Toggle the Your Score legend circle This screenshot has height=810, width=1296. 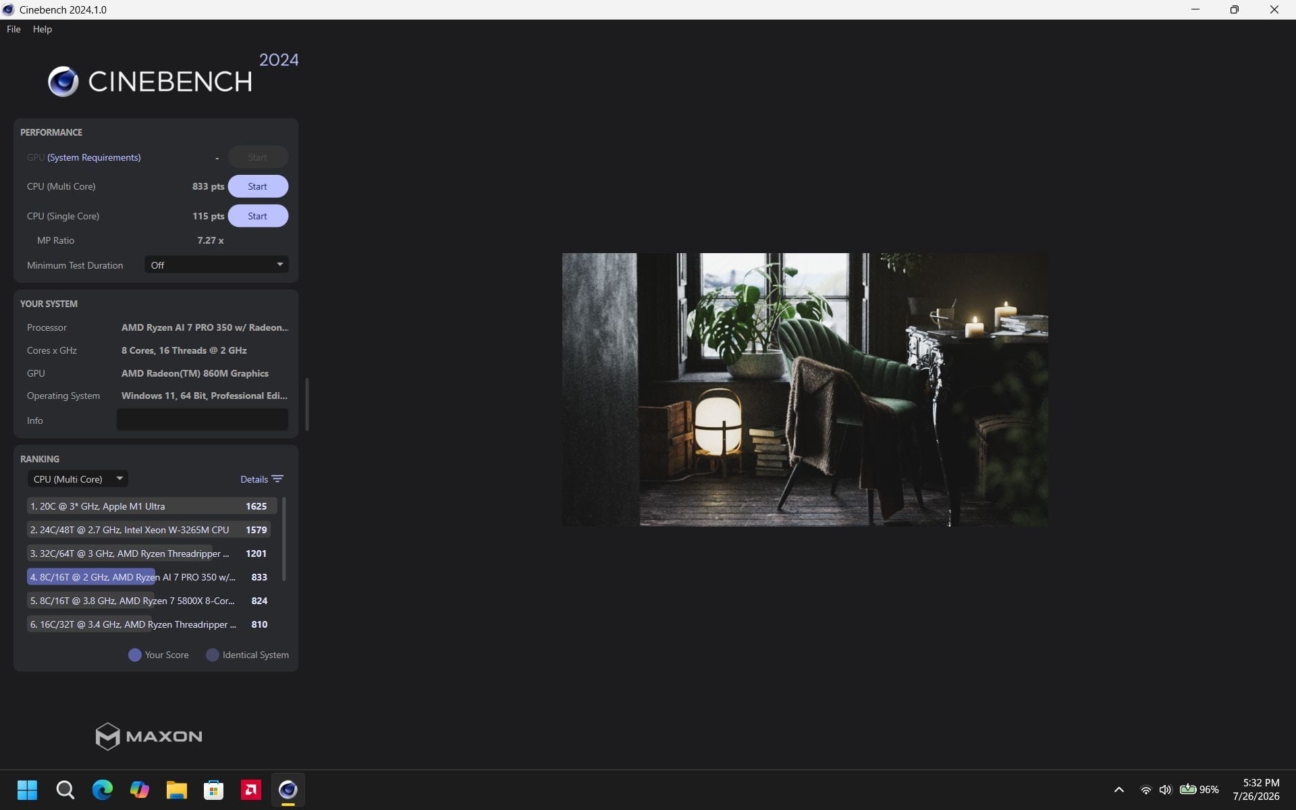coord(135,655)
